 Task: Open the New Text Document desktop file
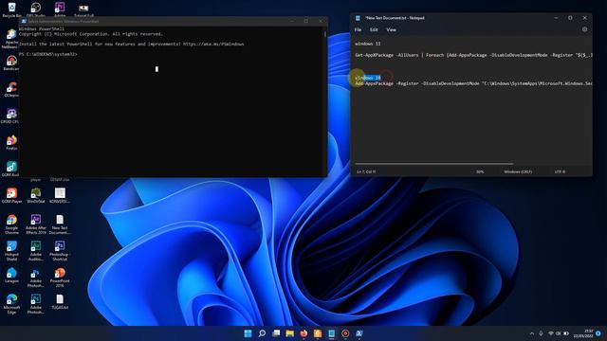point(60,224)
